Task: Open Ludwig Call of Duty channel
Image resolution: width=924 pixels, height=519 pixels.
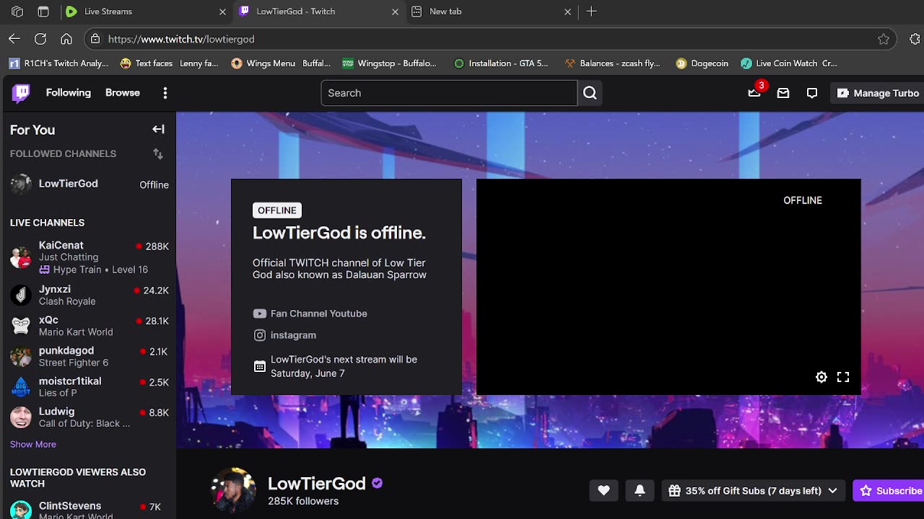Action: 88,417
